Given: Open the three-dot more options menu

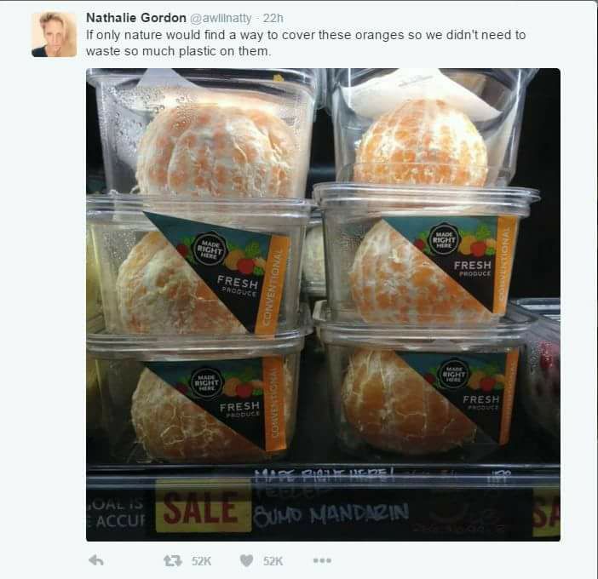Looking at the screenshot, I should [x=322, y=560].
